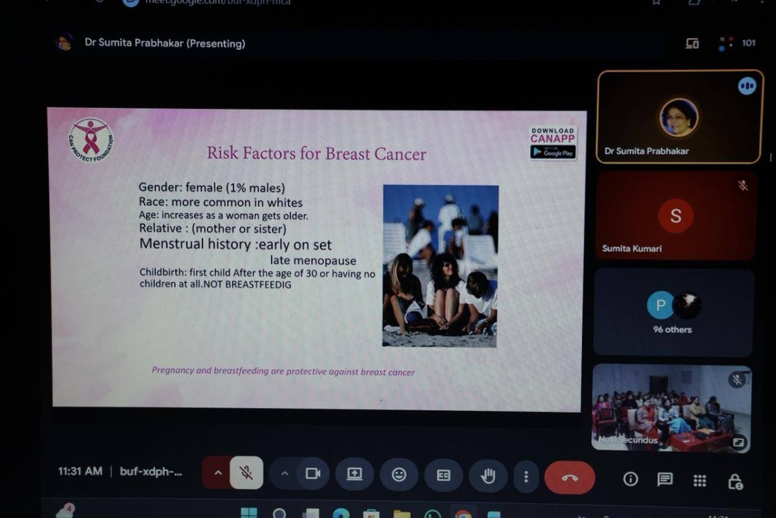Show the participant list with 101 people
Viewport: 776px width, 518px height.
tap(742, 43)
